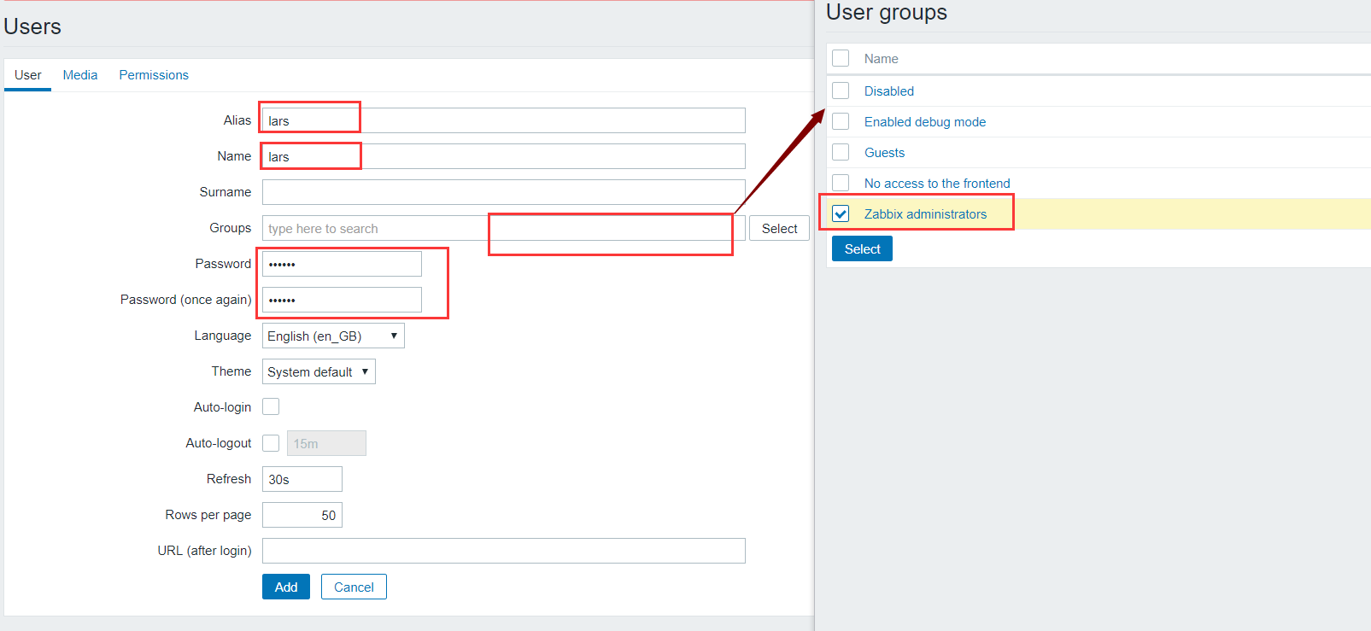Uncheck the Zabbix administrators checkbox
This screenshot has height=631, width=1371.
(x=841, y=213)
